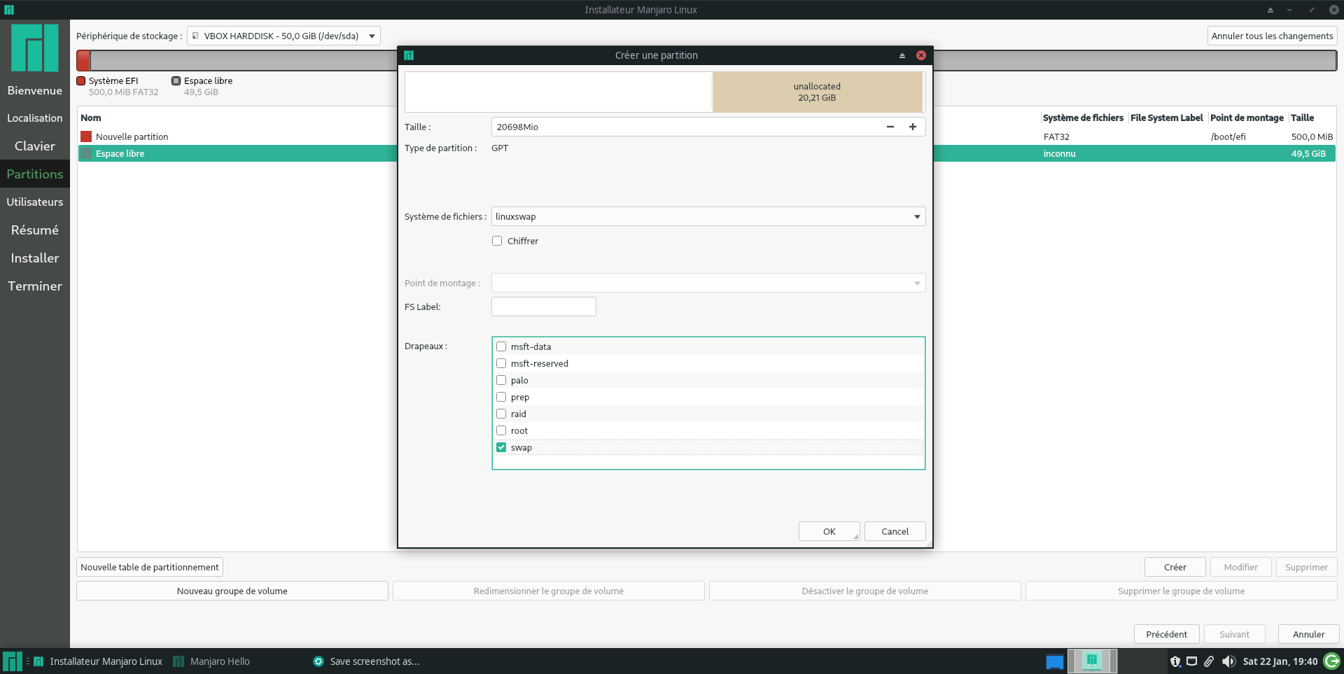This screenshot has height=674, width=1344.
Task: Uncheck the swap flag
Action: click(x=501, y=447)
